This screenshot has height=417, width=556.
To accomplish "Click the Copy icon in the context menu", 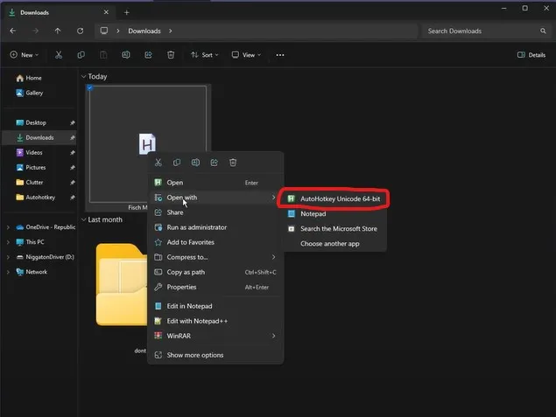I will click(x=177, y=163).
